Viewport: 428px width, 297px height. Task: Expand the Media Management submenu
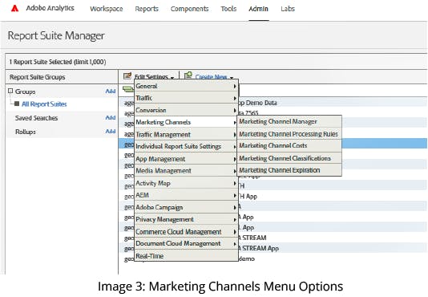click(186, 171)
